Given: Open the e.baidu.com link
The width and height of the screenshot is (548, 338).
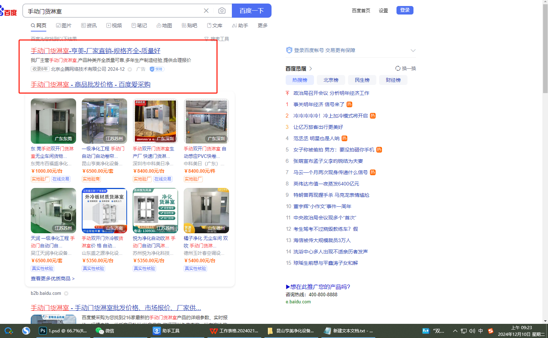Looking at the screenshot, I should pos(298,302).
